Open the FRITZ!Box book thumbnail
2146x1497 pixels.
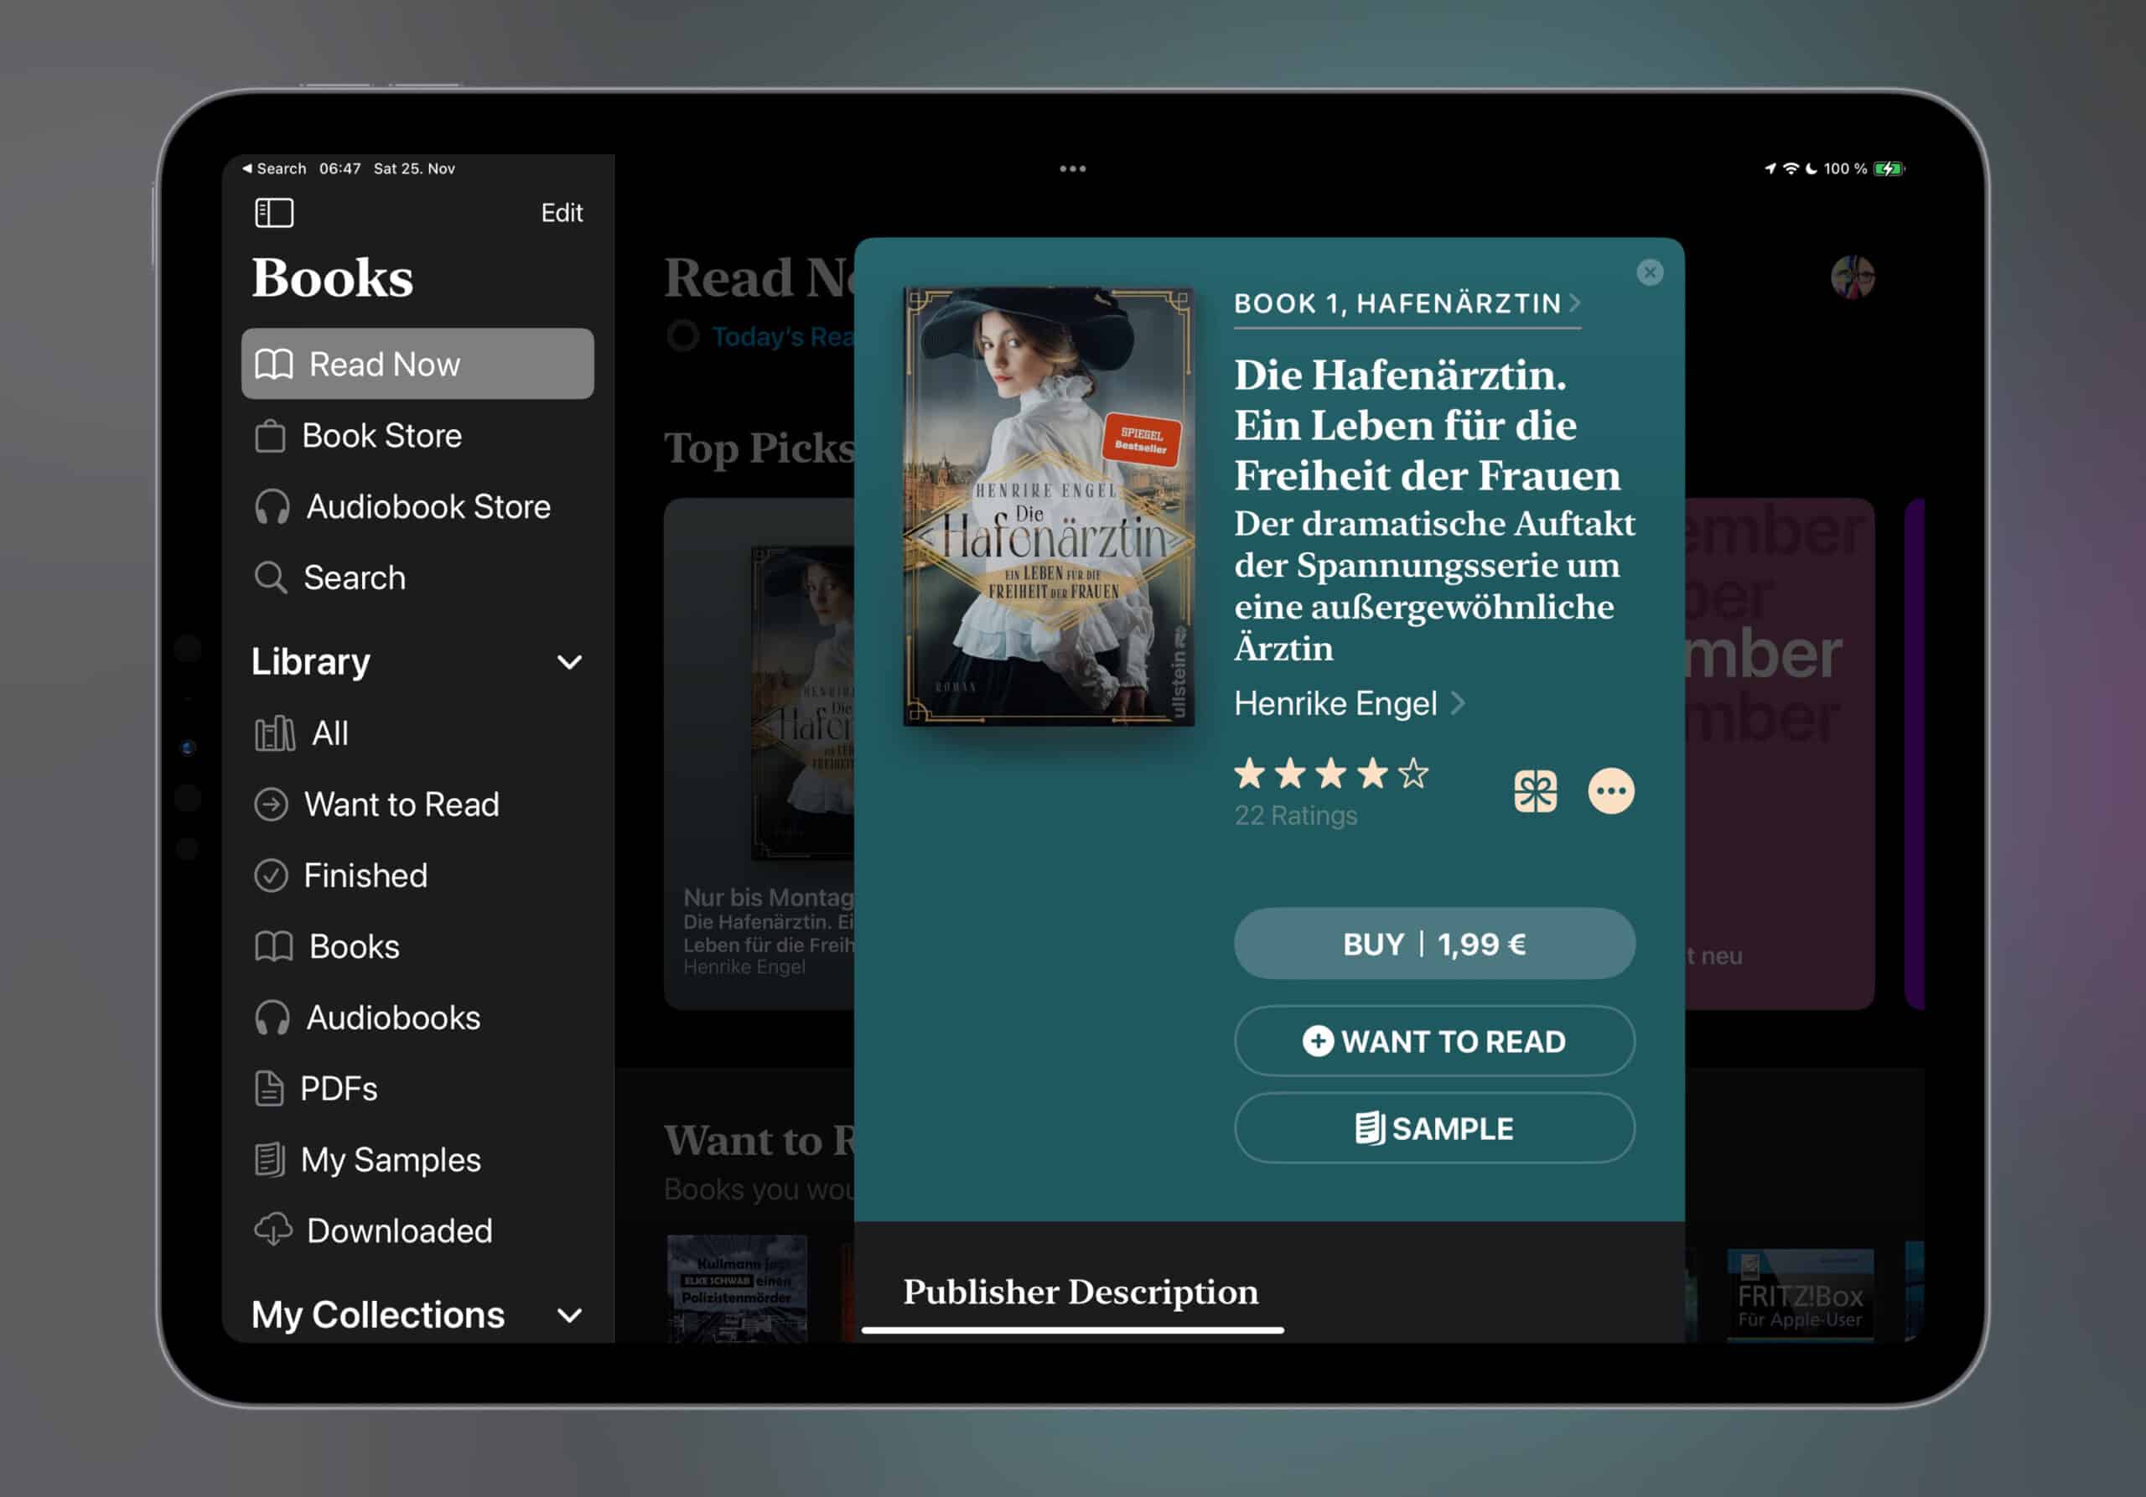pyautogui.click(x=1799, y=1295)
